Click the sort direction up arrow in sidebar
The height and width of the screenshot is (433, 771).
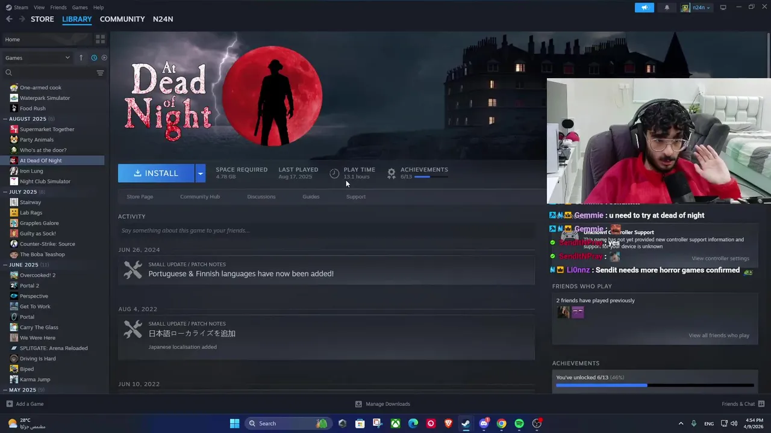pyautogui.click(x=81, y=58)
